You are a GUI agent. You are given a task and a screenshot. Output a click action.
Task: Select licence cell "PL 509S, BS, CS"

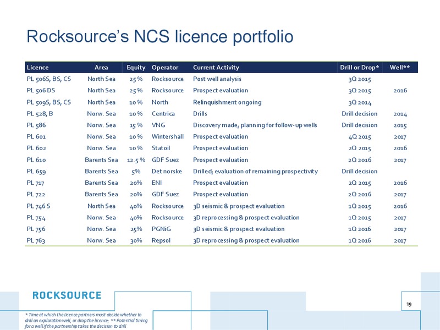(x=49, y=102)
